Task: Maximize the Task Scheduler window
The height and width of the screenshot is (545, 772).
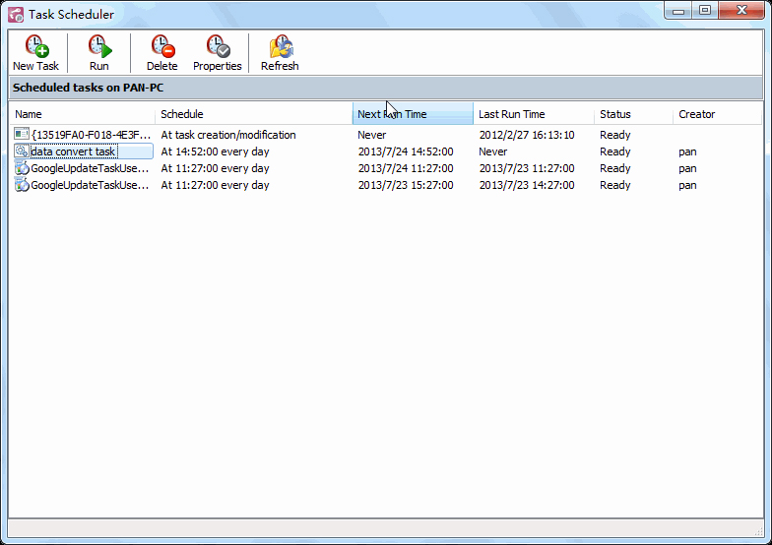Action: tap(704, 11)
